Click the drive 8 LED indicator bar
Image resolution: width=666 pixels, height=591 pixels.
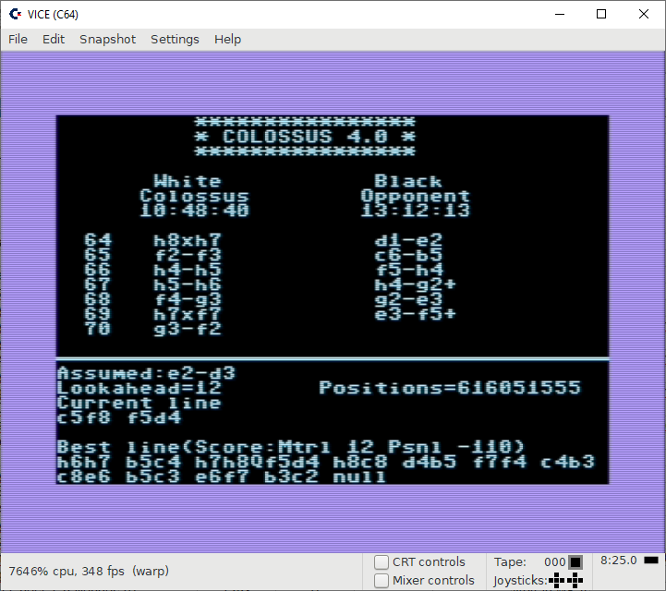coord(651,561)
